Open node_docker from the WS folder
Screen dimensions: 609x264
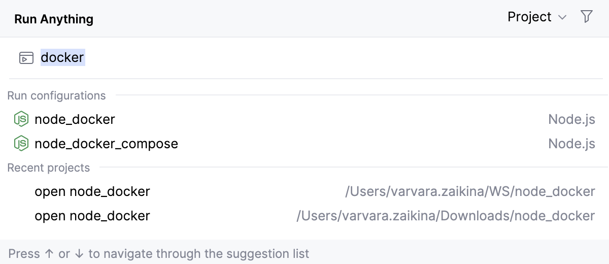coord(92,191)
